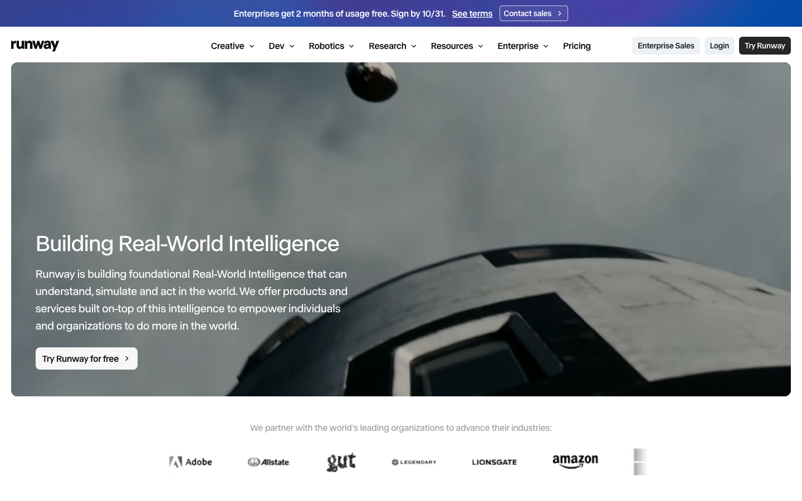Go to the Pricing page
The image size is (802, 501).
point(577,46)
